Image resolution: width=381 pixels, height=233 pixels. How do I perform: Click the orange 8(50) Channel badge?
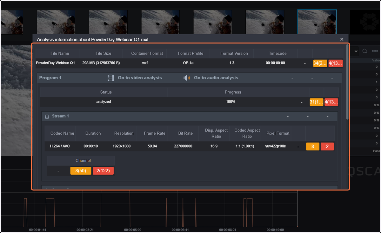81,171
